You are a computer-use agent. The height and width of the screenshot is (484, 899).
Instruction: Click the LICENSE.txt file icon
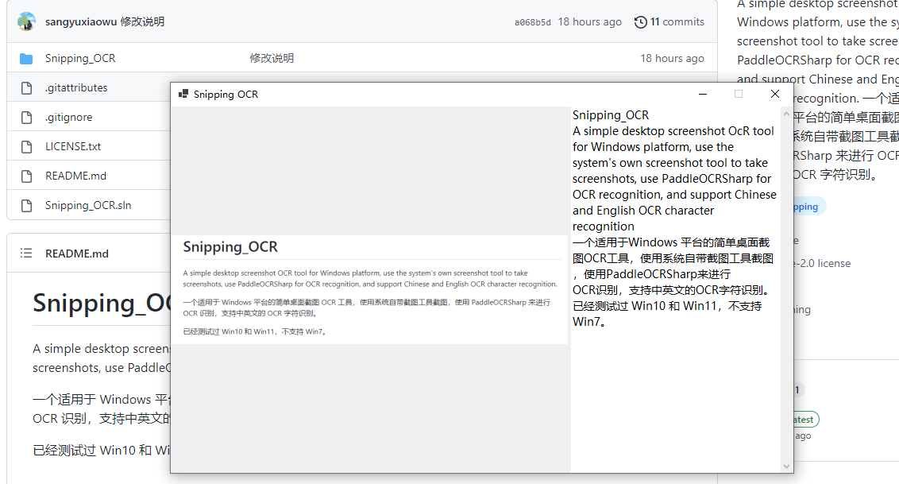coord(26,147)
